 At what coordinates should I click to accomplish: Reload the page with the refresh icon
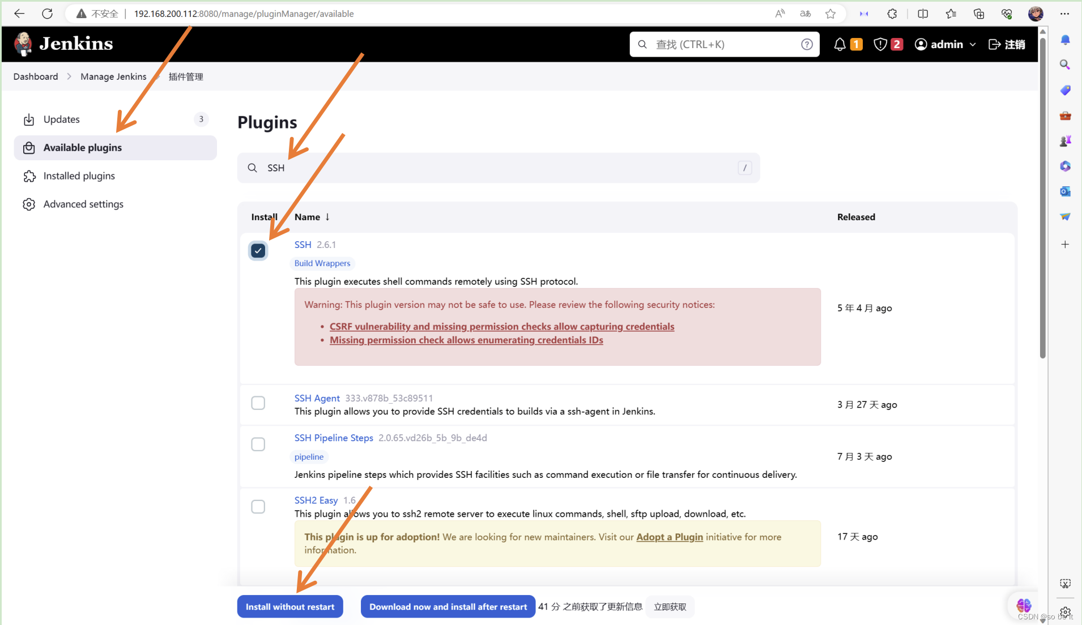pos(48,14)
